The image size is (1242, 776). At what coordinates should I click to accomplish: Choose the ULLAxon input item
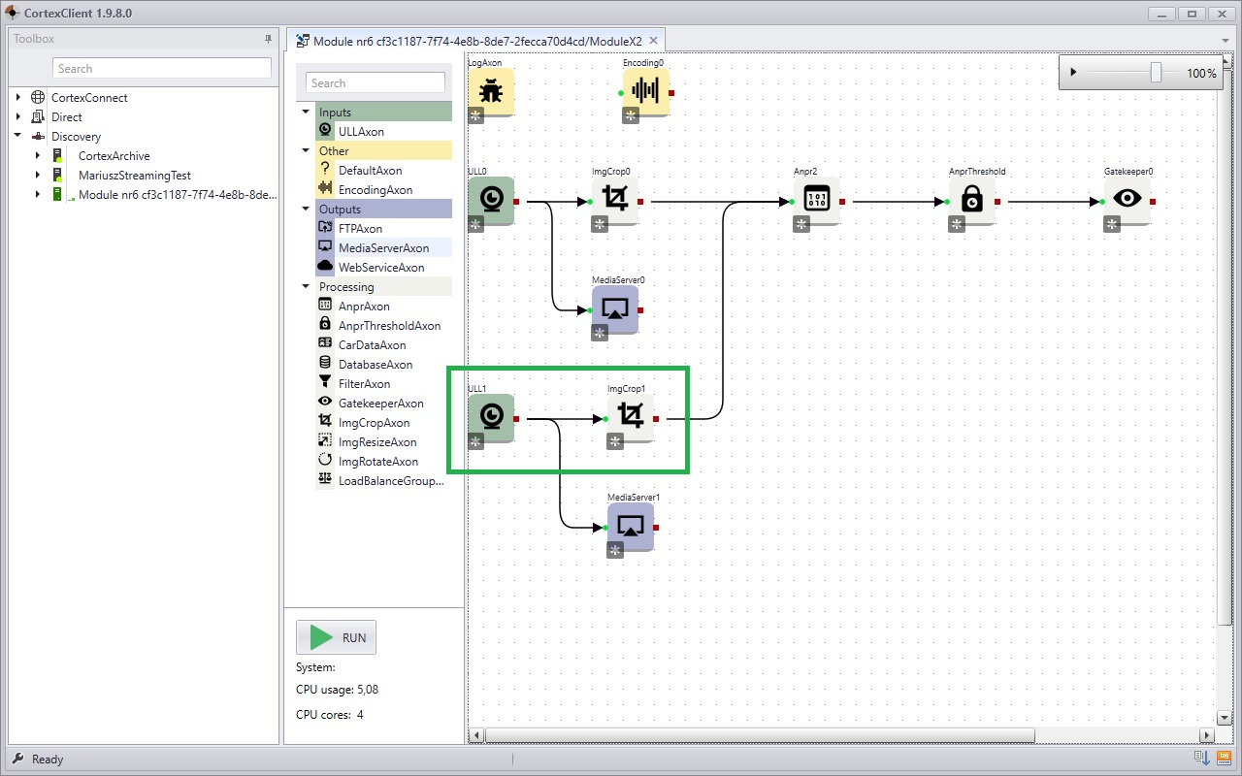tap(361, 132)
